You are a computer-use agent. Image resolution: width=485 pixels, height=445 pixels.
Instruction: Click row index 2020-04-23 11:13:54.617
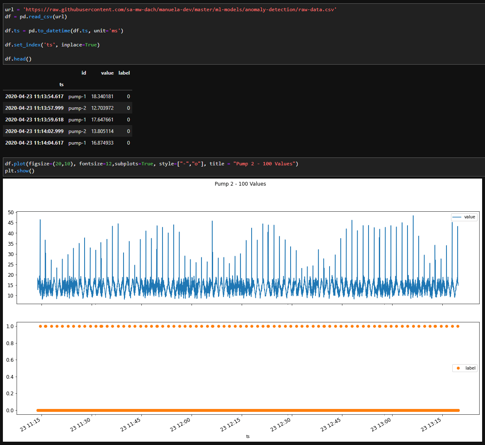tap(34, 97)
